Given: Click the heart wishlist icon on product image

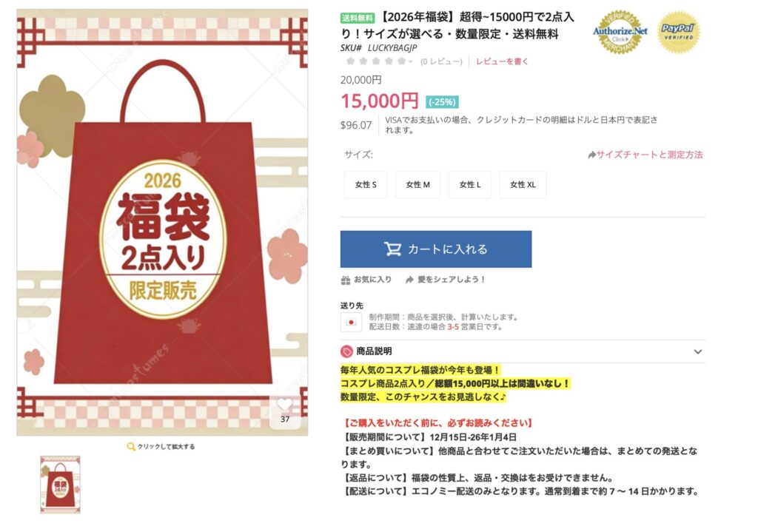Looking at the screenshot, I should click(x=285, y=405).
